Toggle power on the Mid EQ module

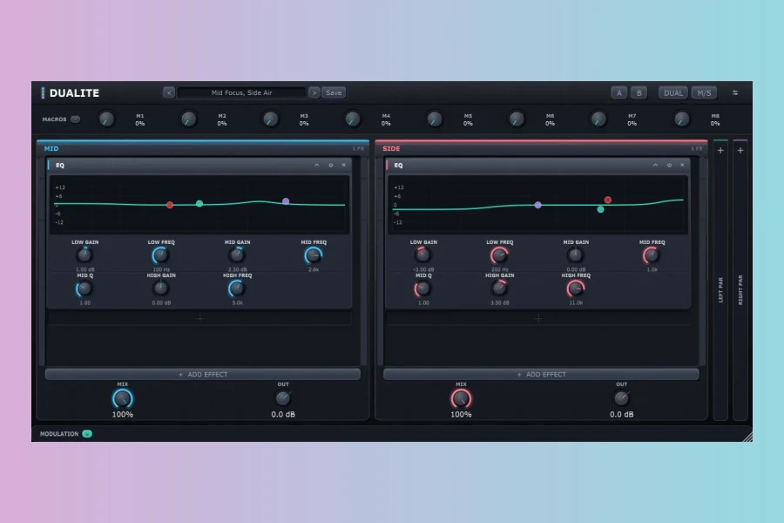click(x=330, y=165)
